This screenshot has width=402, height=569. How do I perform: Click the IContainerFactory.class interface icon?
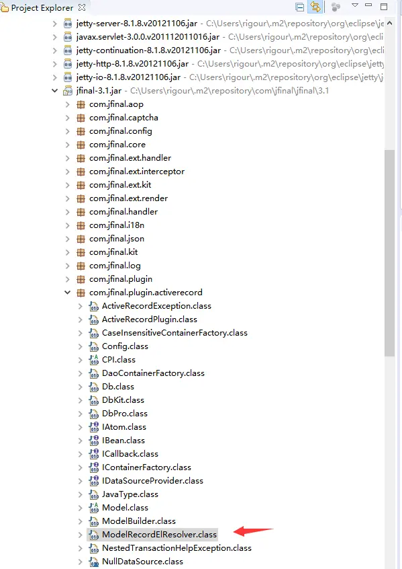click(94, 467)
